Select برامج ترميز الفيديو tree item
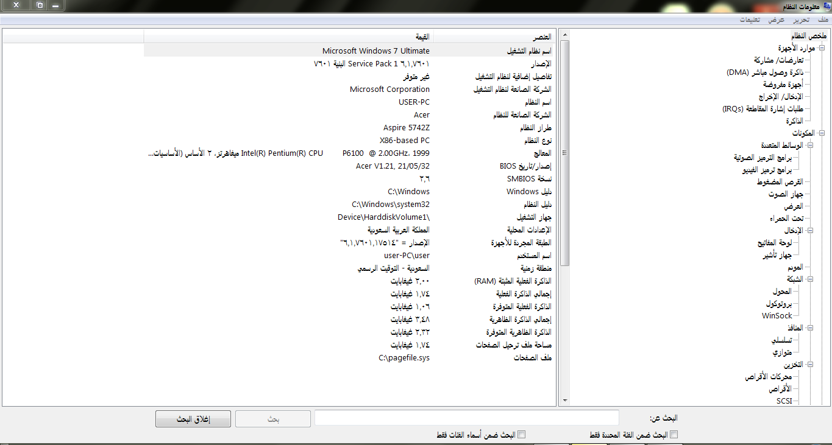Image resolution: width=832 pixels, height=445 pixels. 767,170
